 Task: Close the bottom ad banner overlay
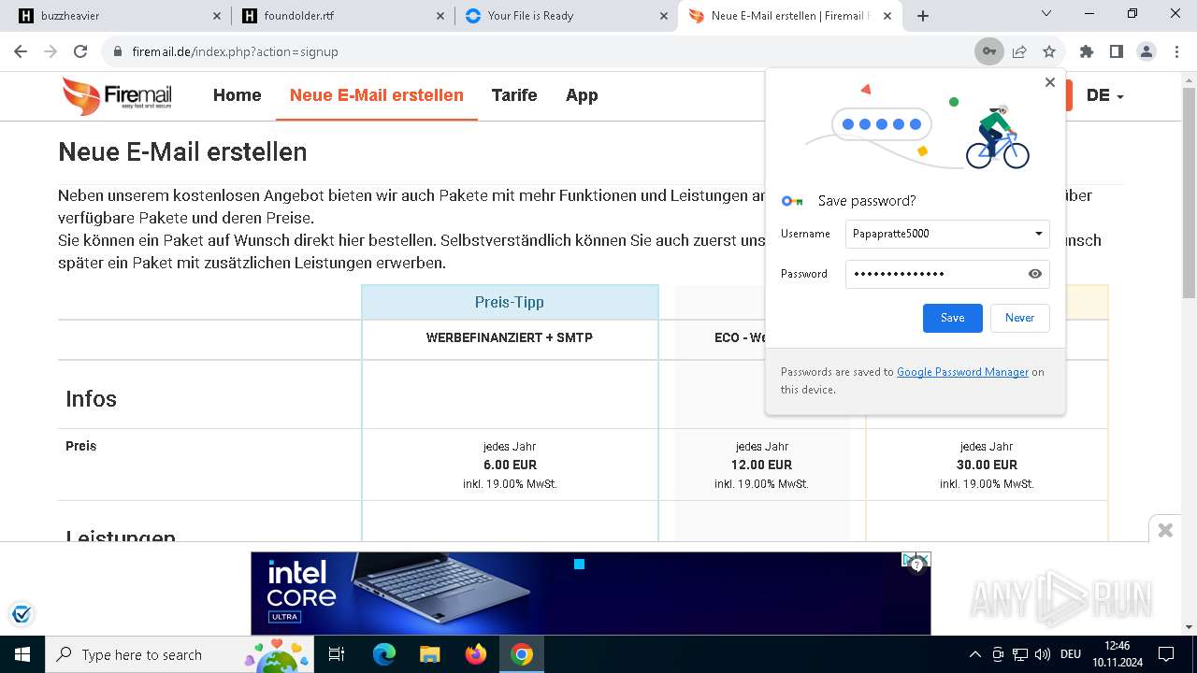tap(1165, 531)
